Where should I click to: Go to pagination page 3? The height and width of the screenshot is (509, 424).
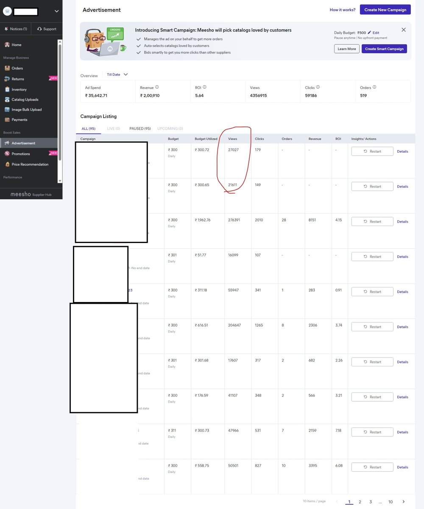pos(370,502)
